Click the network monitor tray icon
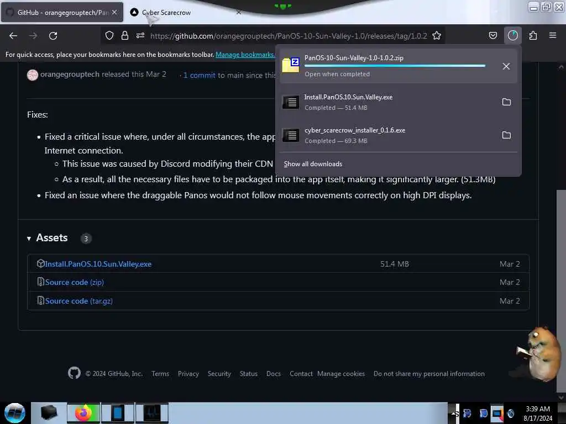This screenshot has height=424, width=566. point(497,413)
